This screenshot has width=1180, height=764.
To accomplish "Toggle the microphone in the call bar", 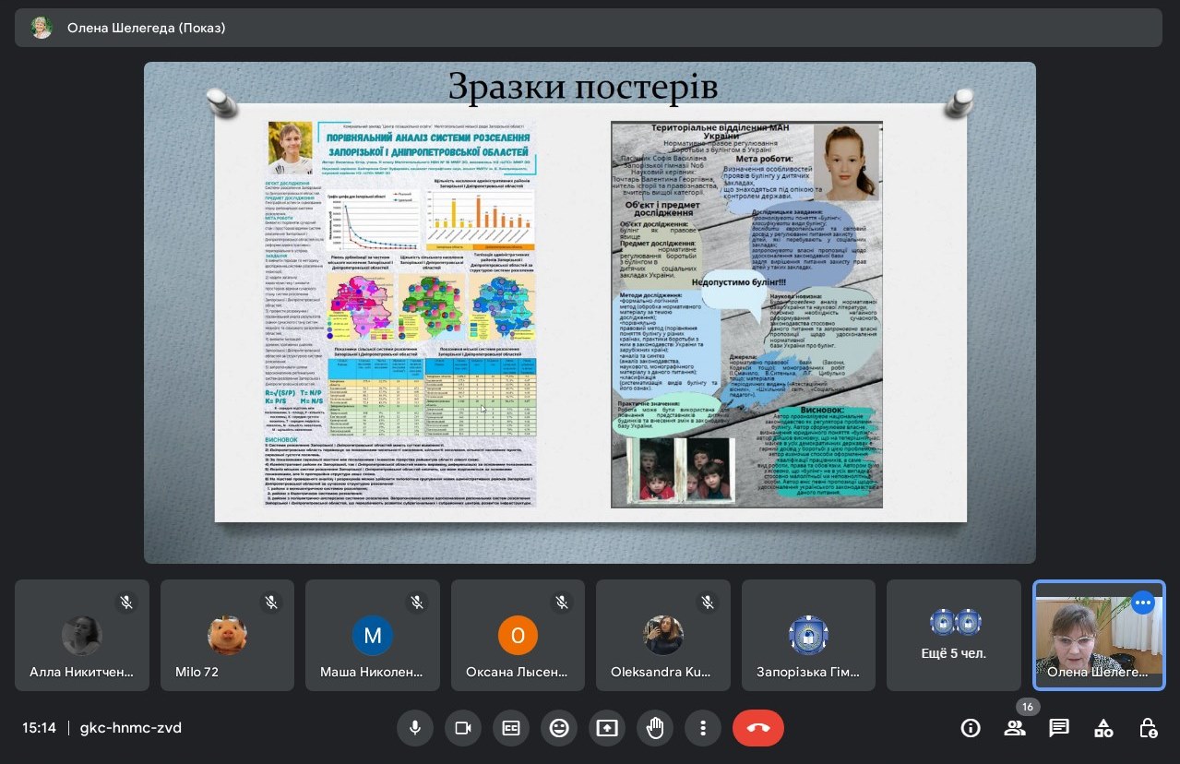I will tap(415, 728).
